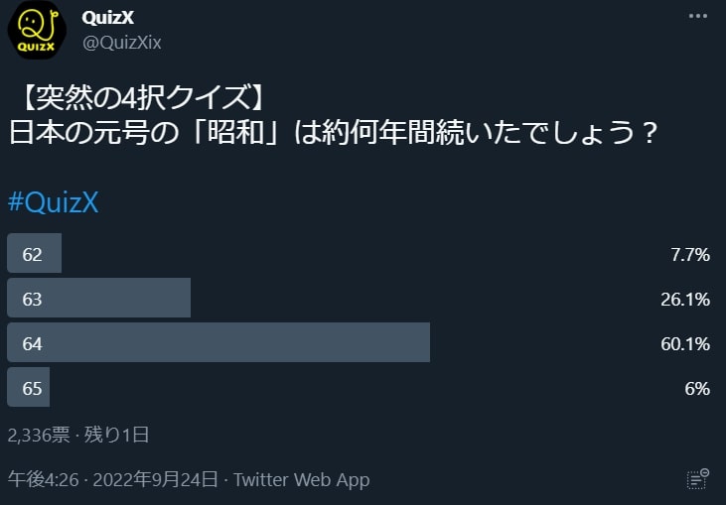This screenshot has width=726, height=505.
Task: Select the poll option 62
Action: (x=33, y=254)
